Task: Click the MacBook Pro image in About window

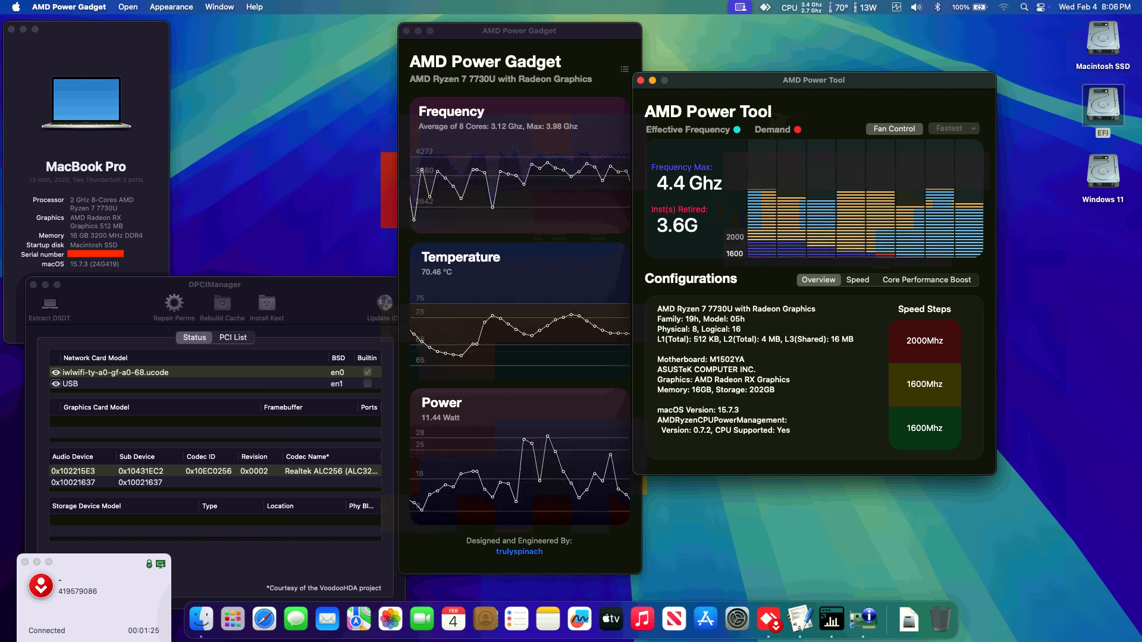Action: [86, 102]
